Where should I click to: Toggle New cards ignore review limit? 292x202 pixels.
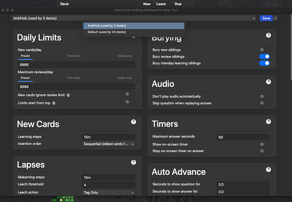click(x=130, y=94)
